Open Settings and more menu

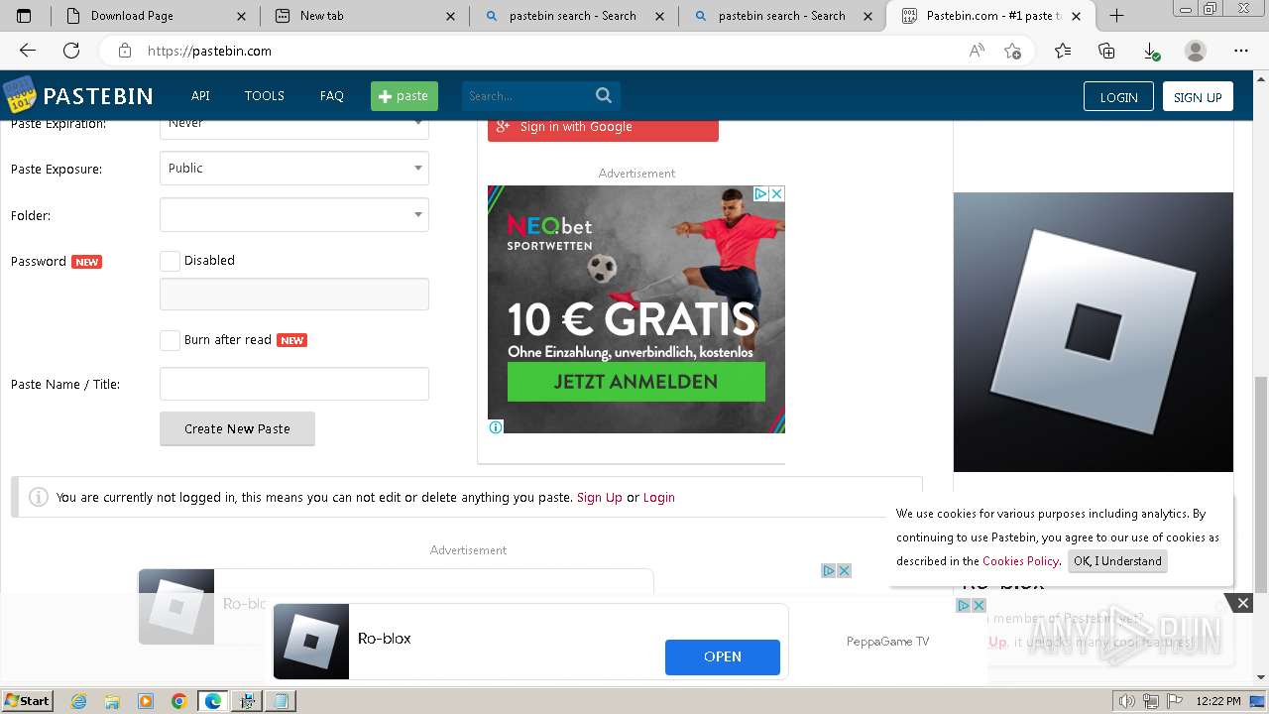pyautogui.click(x=1241, y=51)
